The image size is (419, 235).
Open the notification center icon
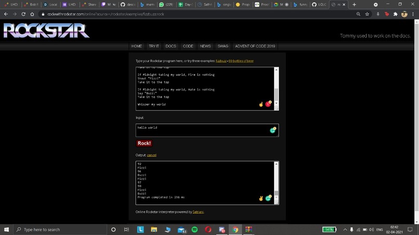point(410,230)
